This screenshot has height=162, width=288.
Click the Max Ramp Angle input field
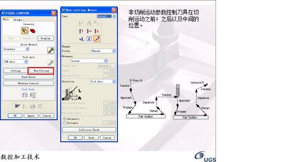pos(110,113)
